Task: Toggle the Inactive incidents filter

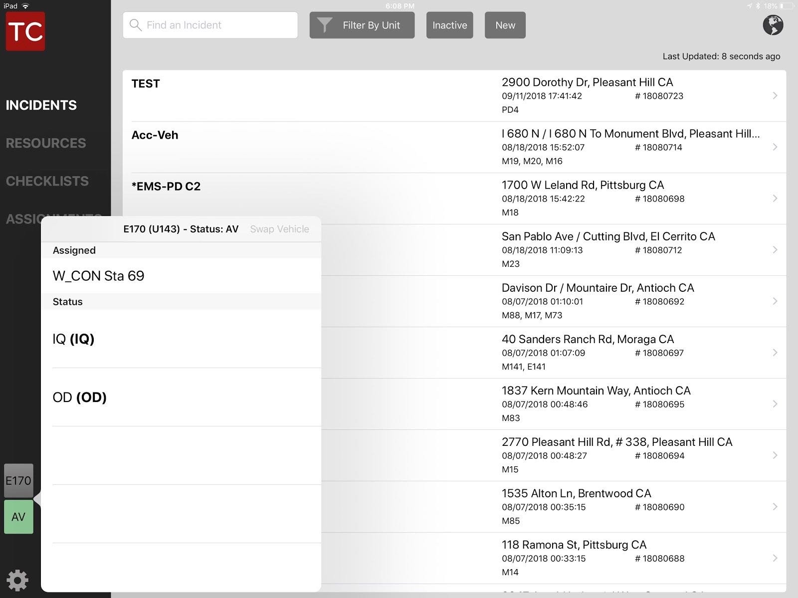Action: click(449, 25)
